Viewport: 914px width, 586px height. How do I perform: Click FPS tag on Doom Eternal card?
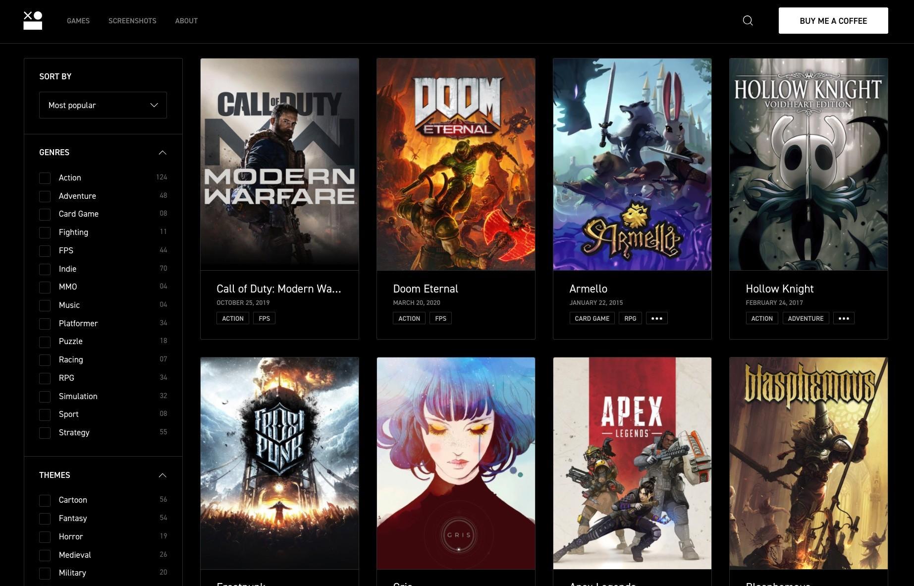point(441,318)
